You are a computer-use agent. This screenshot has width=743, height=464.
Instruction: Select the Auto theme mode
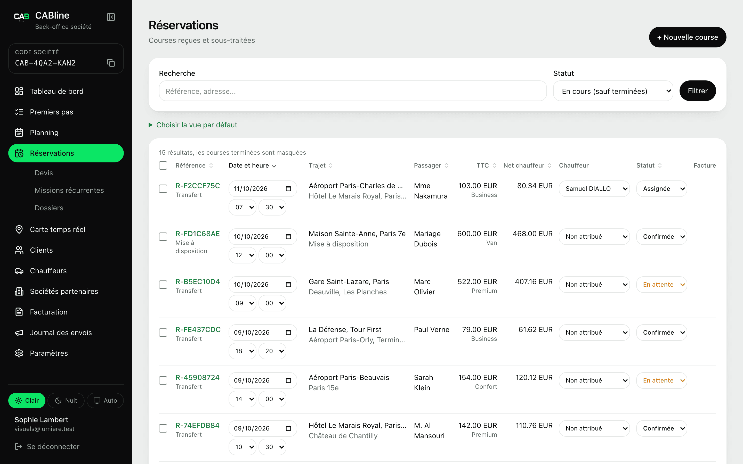click(105, 401)
